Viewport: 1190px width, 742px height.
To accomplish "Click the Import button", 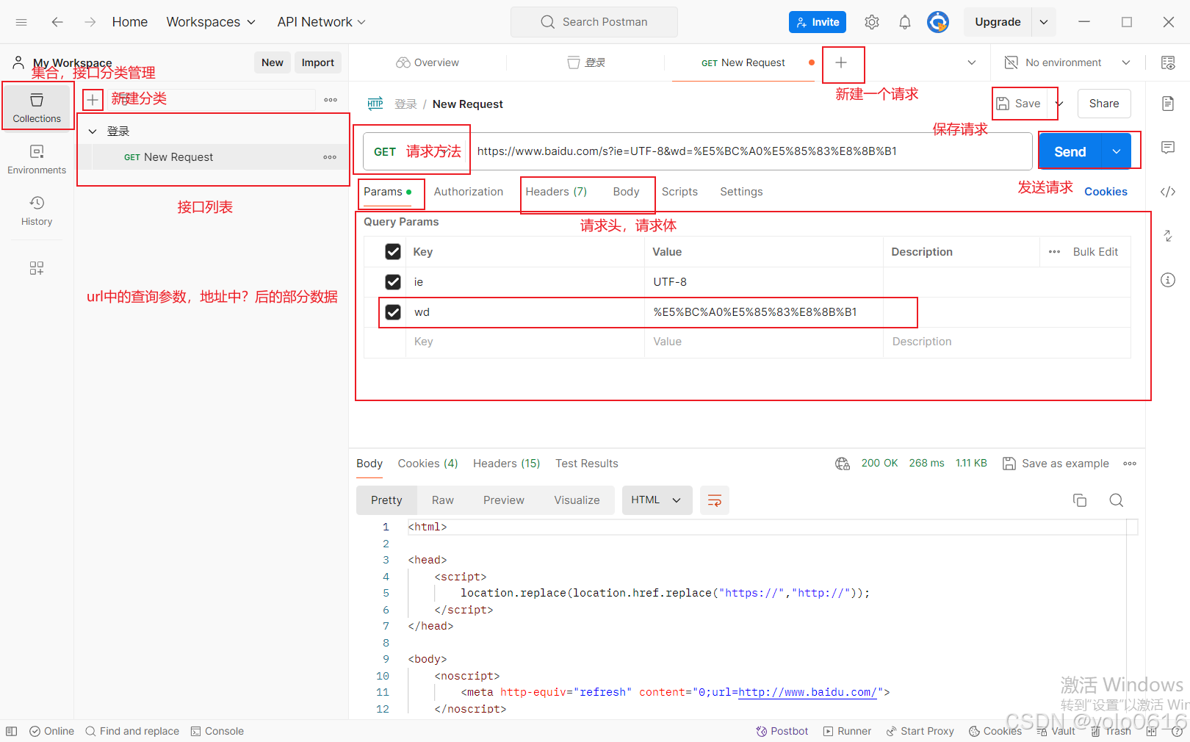I will [x=318, y=62].
